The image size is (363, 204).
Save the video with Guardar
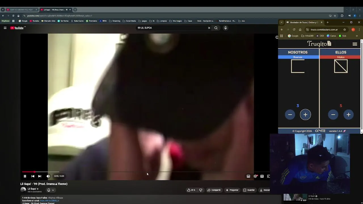click(x=249, y=190)
